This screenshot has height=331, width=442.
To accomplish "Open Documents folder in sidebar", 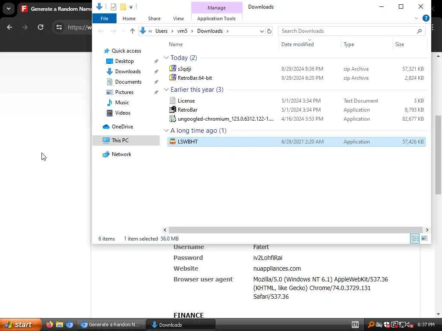I will click(128, 82).
